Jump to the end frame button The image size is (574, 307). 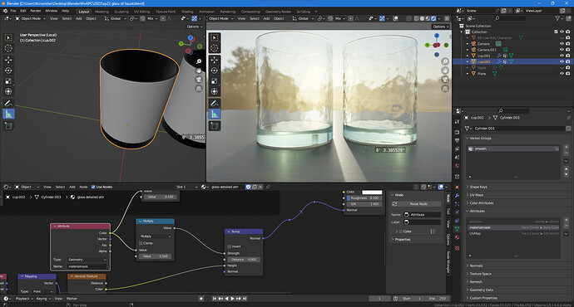click(x=245, y=299)
